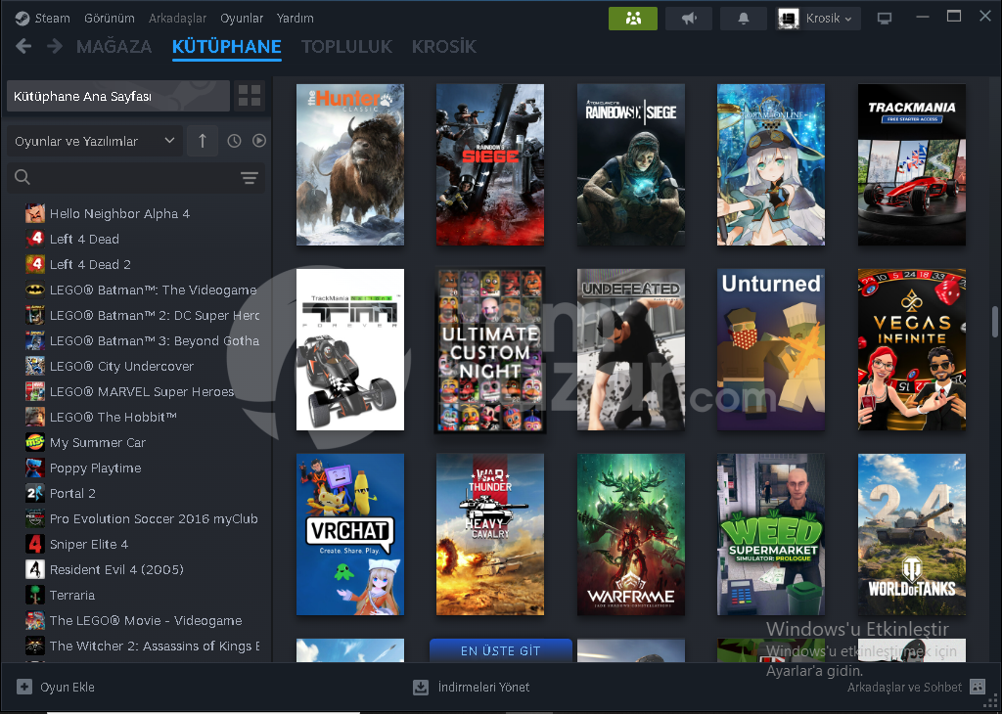Sort by recent activity clock icon
The image size is (1002, 714).
coord(235,141)
